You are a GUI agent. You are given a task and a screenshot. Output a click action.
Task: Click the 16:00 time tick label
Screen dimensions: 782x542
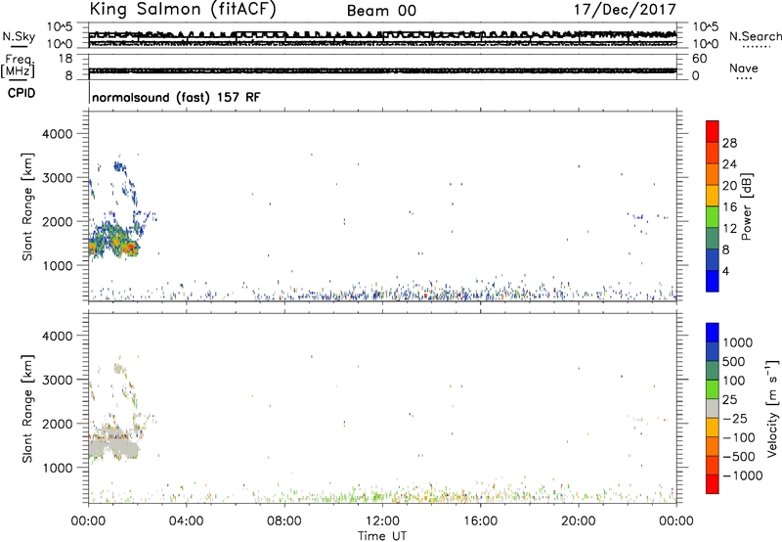480,521
